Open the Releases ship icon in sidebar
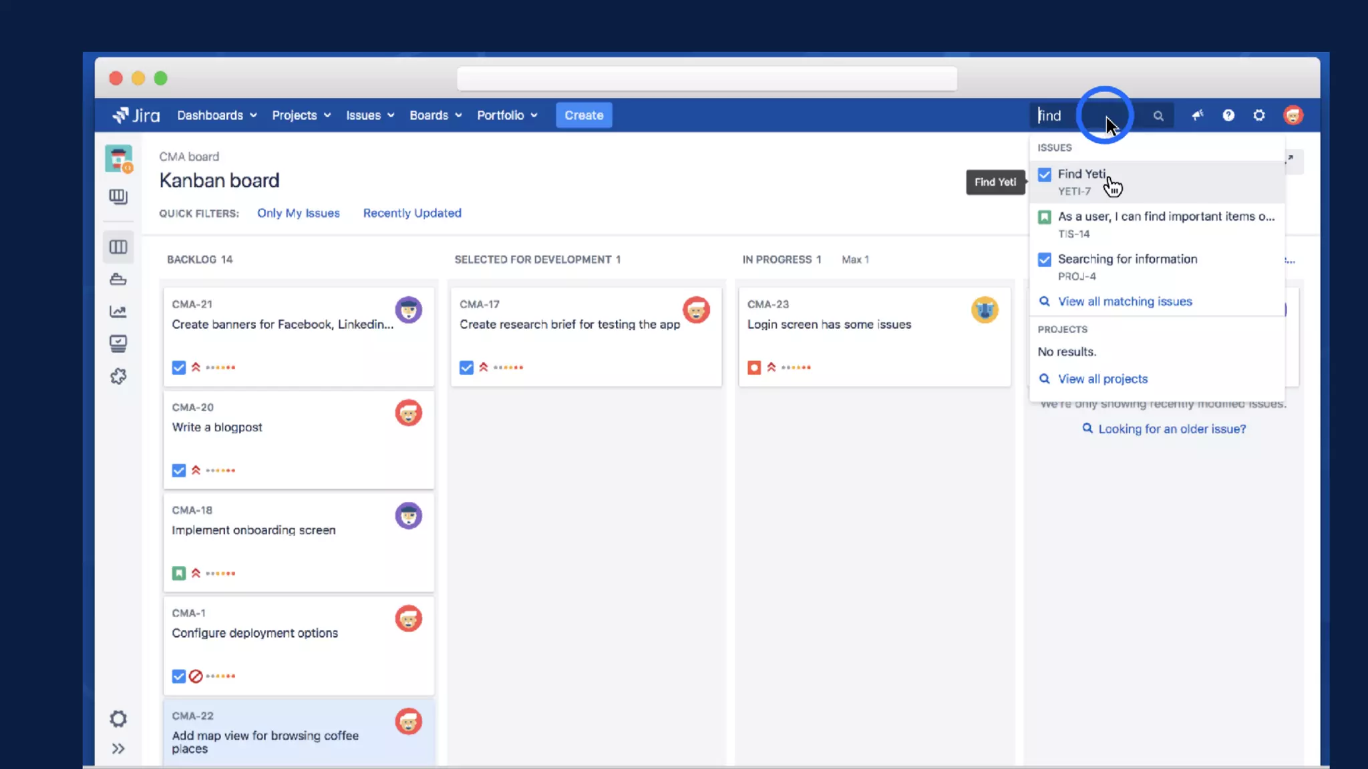 pyautogui.click(x=118, y=280)
